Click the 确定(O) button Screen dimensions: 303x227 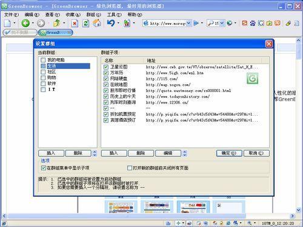click(229, 153)
